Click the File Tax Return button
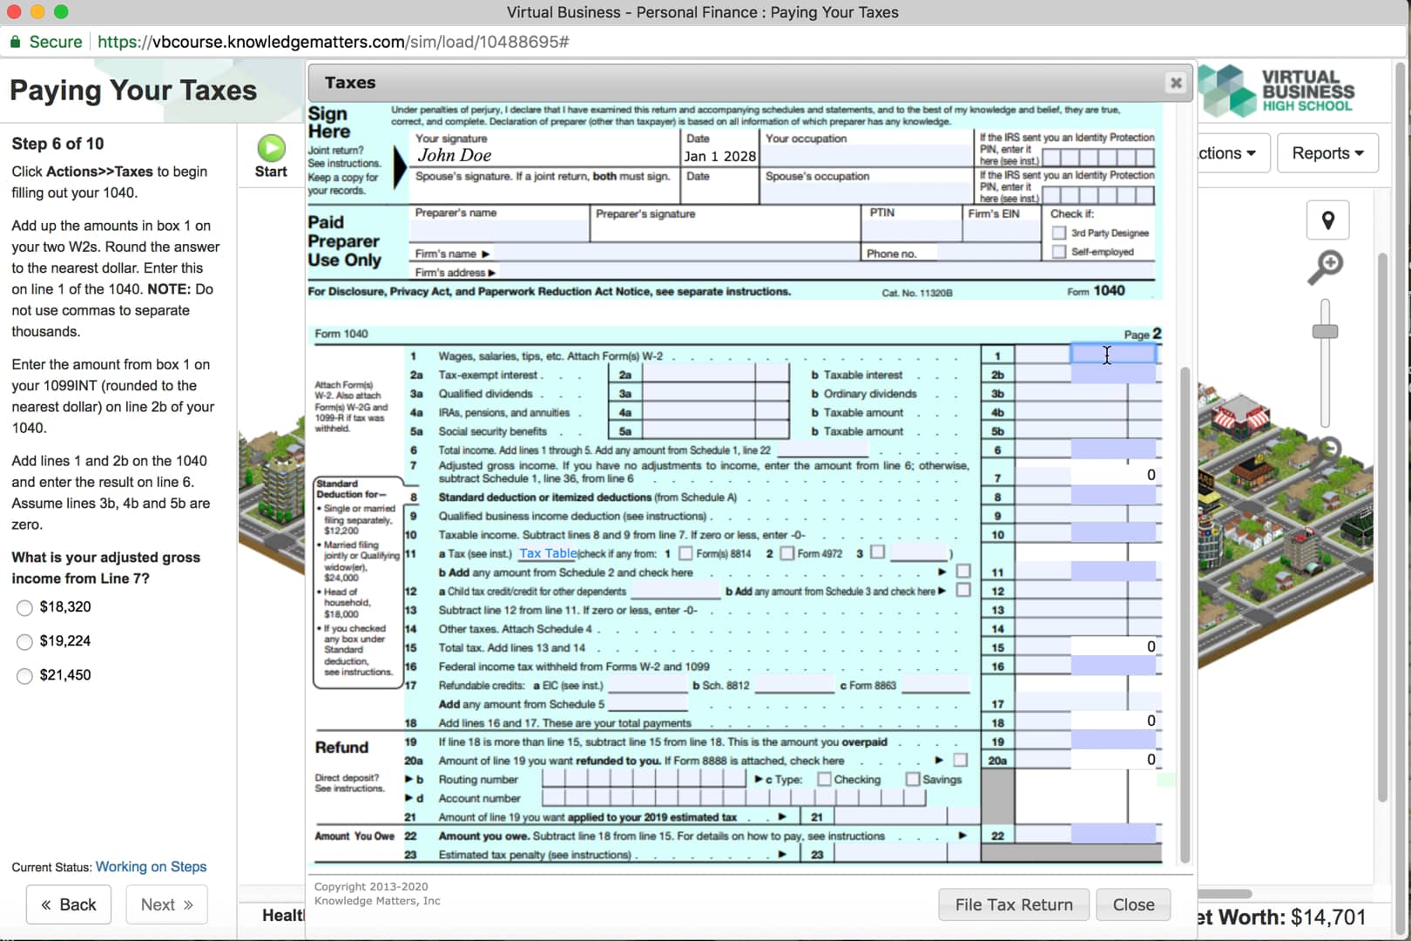 click(x=1014, y=904)
